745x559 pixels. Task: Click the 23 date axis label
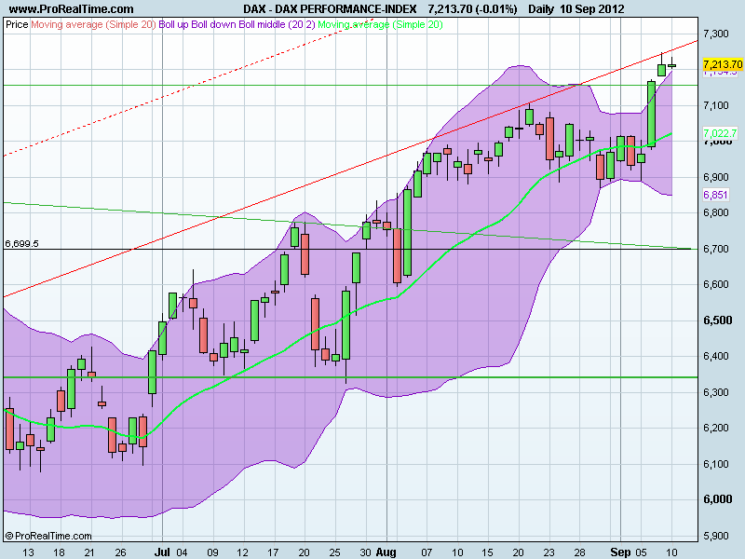point(549,552)
